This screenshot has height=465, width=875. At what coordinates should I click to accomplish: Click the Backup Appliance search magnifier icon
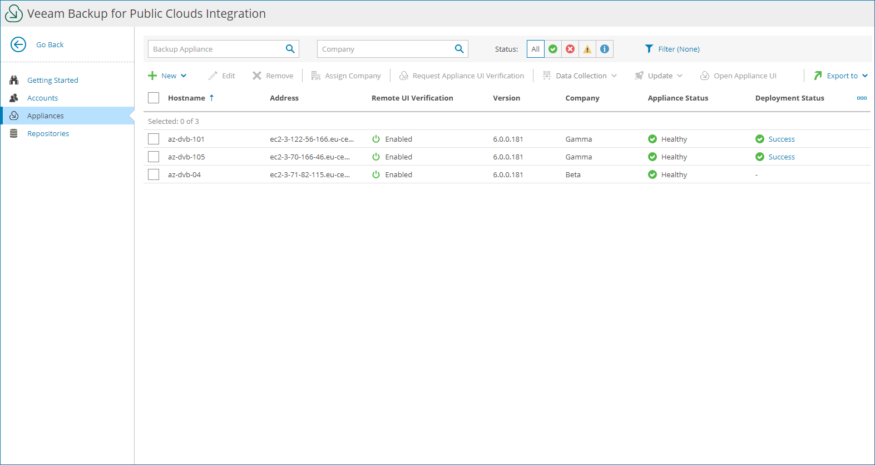point(290,49)
